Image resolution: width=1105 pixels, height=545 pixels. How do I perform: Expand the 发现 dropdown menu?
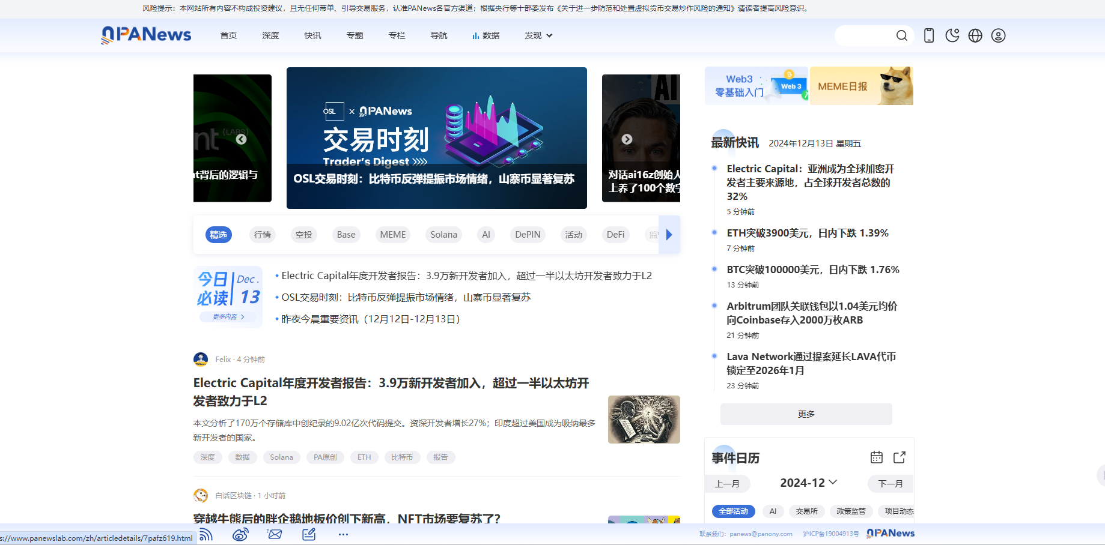pyautogui.click(x=538, y=36)
